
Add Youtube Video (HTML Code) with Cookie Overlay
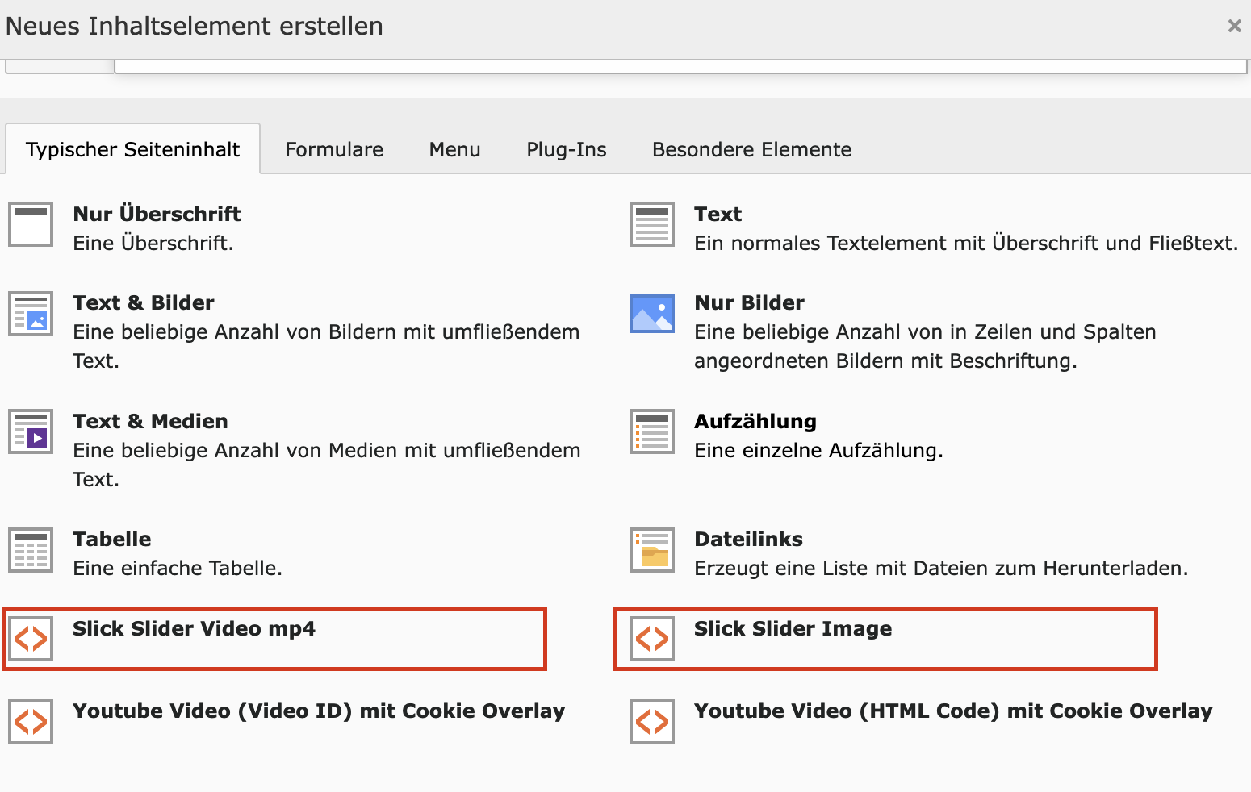pyautogui.click(x=952, y=711)
